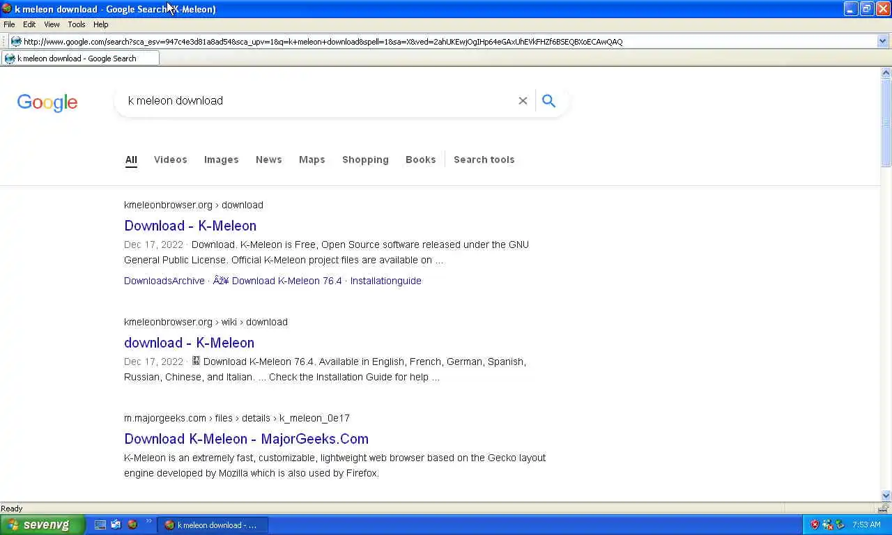Click the safely remove hardware tray icon
The height and width of the screenshot is (535, 892).
840,525
